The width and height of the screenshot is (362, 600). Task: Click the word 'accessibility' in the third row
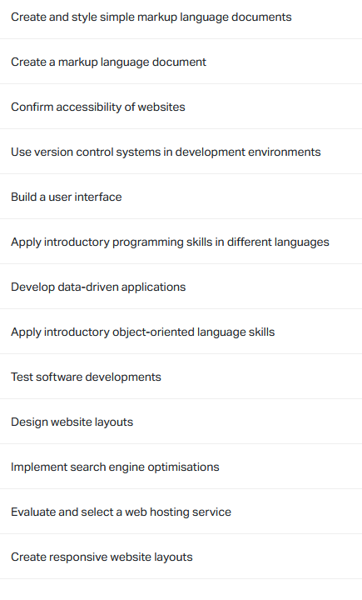pos(89,107)
